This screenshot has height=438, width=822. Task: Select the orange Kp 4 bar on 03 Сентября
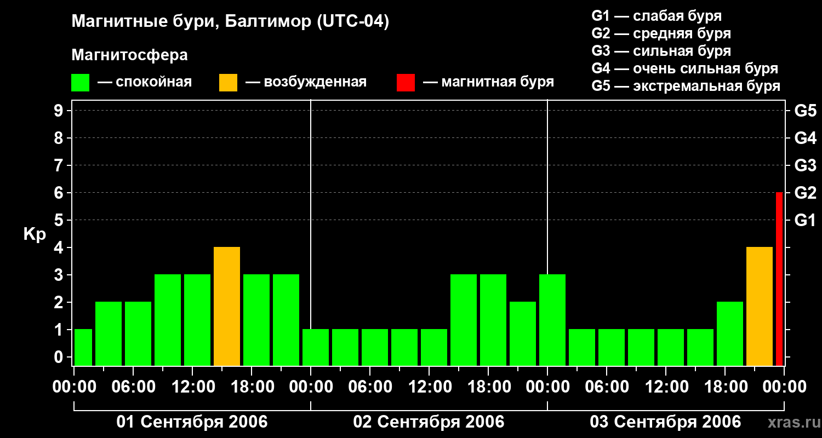[760, 307]
